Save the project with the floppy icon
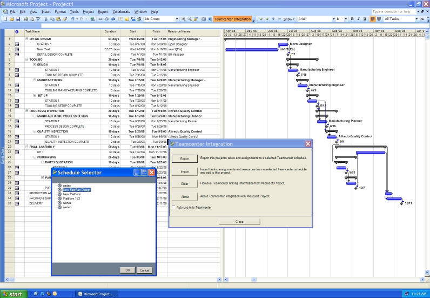Viewport: 430px width, 298px height. click(18, 19)
